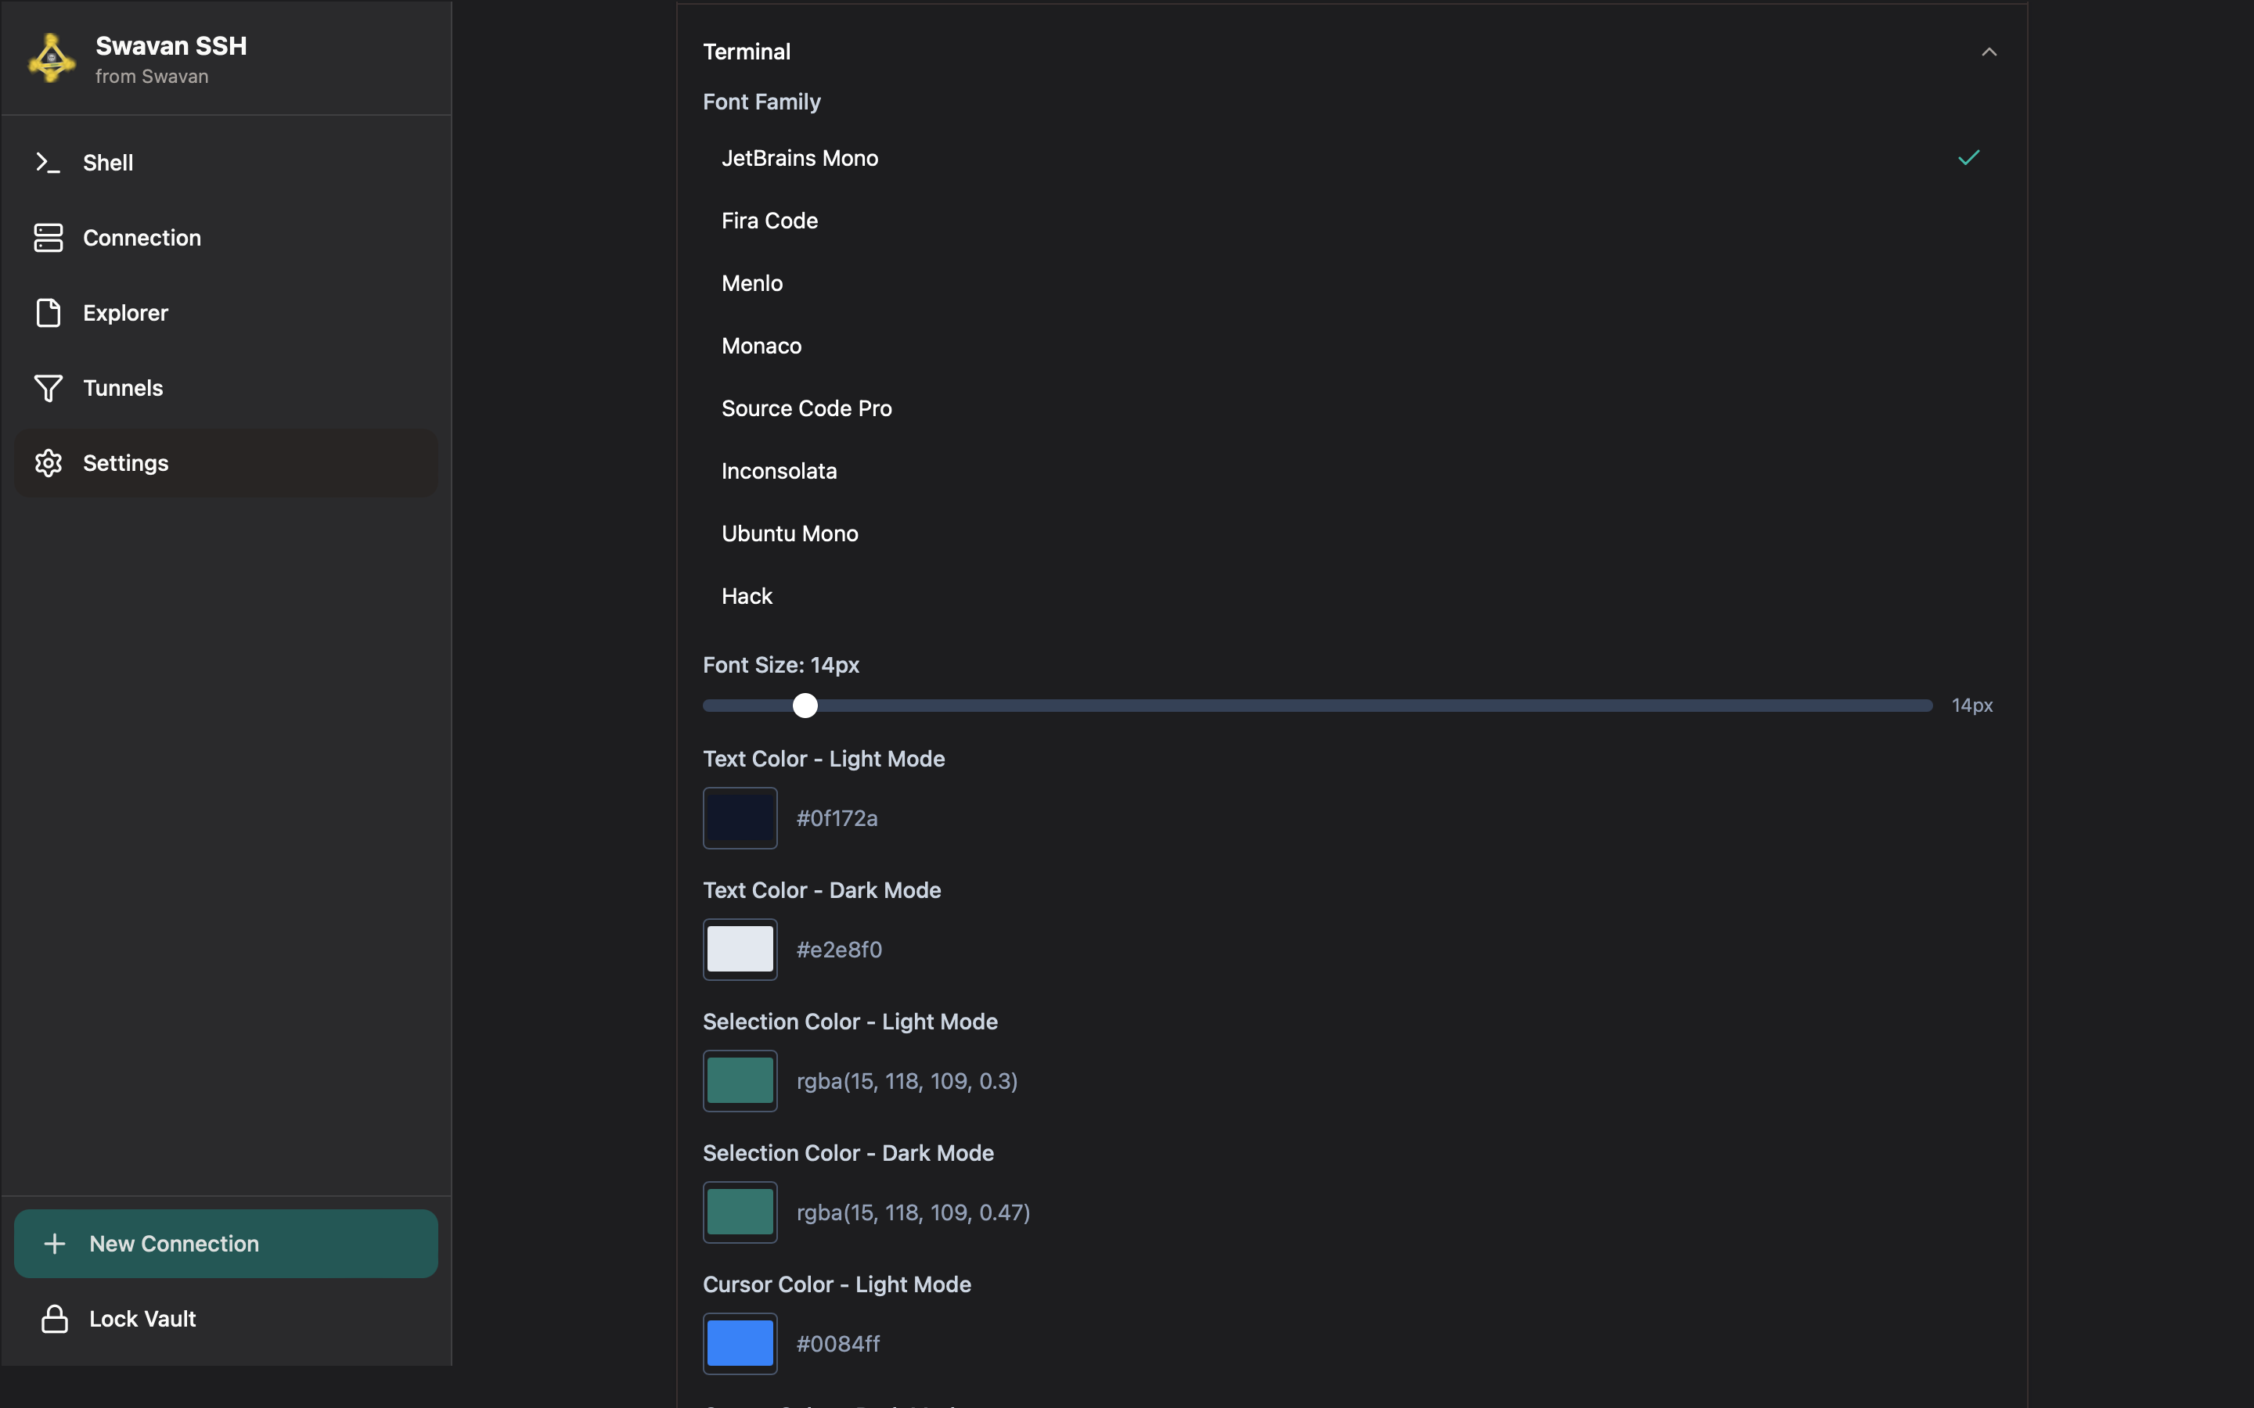Switch to the Explorer section

124,313
